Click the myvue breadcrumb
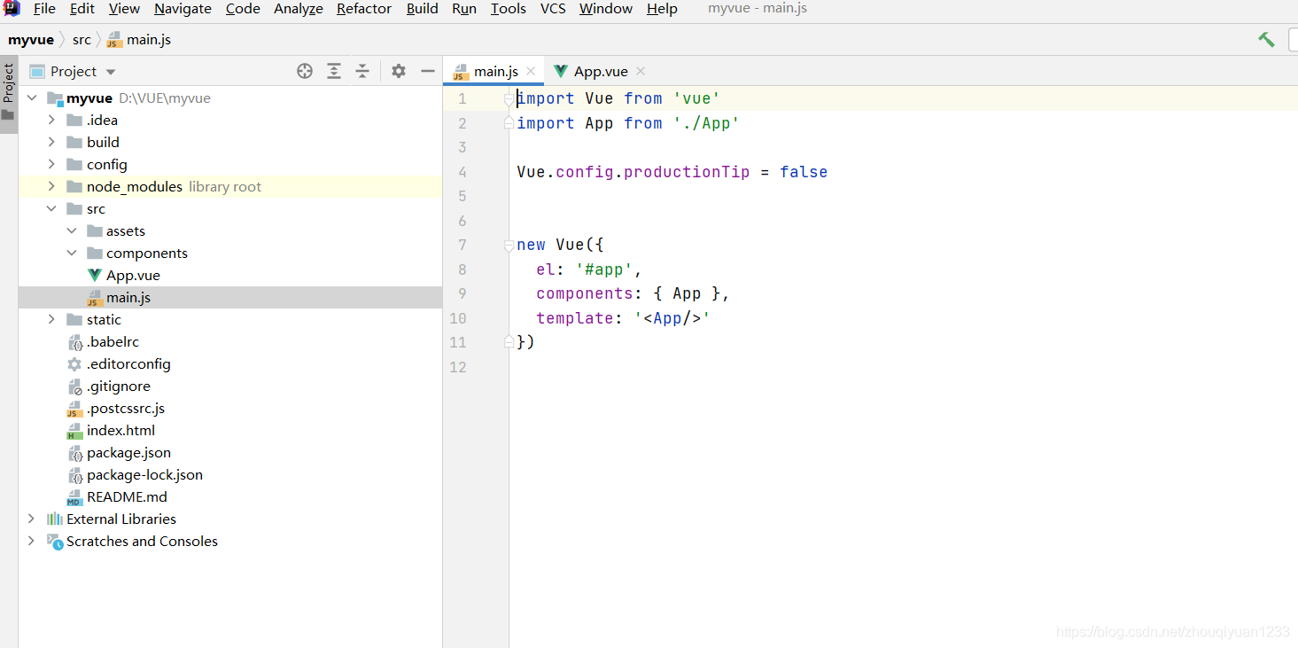The width and height of the screenshot is (1298, 648). (31, 39)
